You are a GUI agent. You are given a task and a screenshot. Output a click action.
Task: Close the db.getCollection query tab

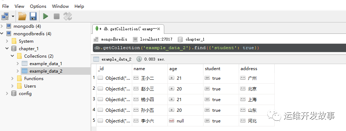pyautogui.click(x=159, y=29)
